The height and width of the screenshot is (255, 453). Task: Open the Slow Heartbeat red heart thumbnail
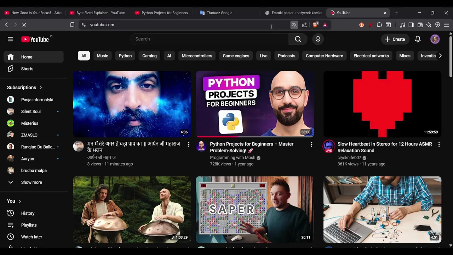click(x=382, y=104)
